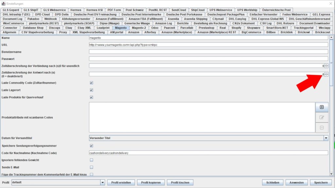Enable Ignoriere fehlendes Gewicht
335x188 pixels.
point(92,160)
